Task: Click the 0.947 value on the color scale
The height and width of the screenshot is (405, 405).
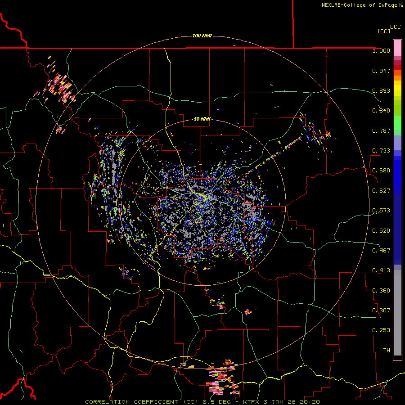Action: click(381, 71)
